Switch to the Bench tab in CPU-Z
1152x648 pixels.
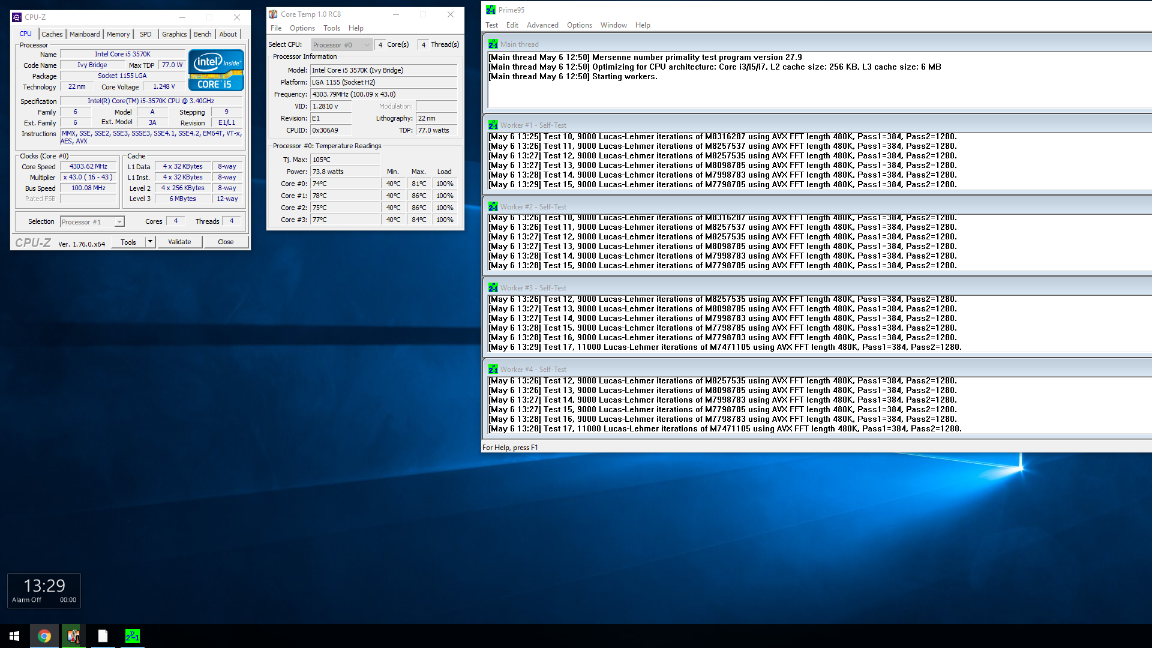pyautogui.click(x=202, y=34)
